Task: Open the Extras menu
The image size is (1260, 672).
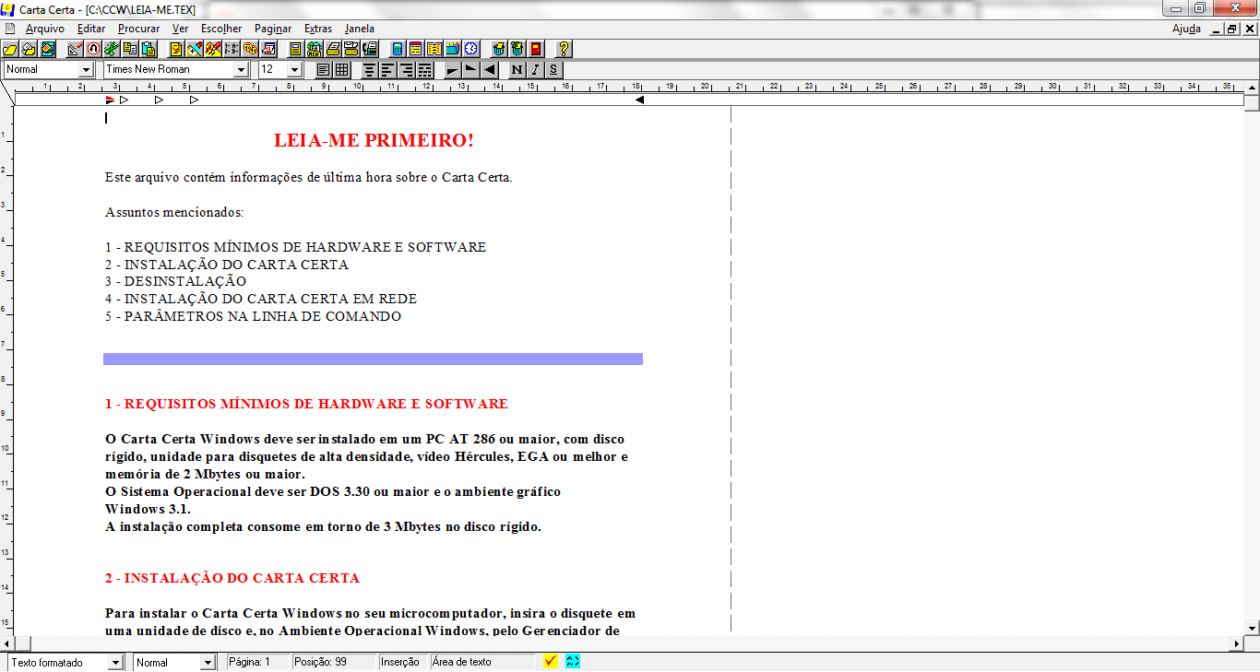Action: click(x=317, y=29)
